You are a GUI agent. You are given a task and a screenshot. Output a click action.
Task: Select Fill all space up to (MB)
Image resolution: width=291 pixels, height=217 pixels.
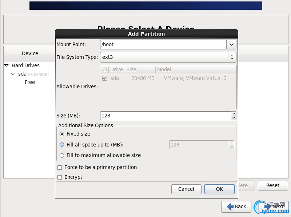(x=62, y=145)
